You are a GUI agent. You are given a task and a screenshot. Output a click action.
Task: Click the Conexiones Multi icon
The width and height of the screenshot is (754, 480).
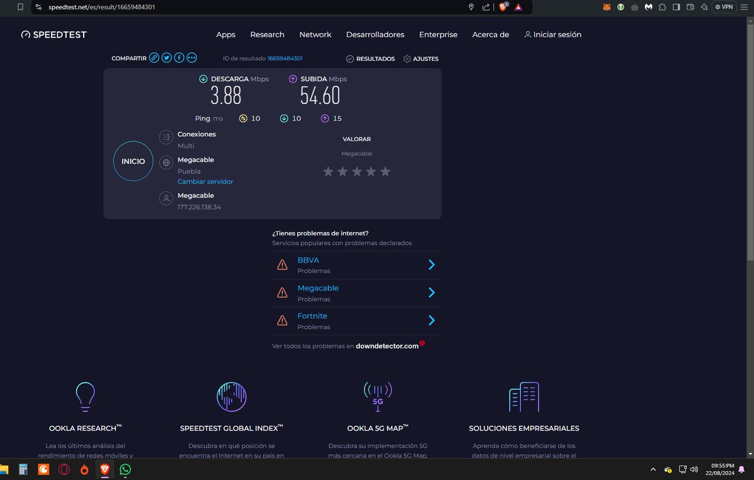(166, 137)
